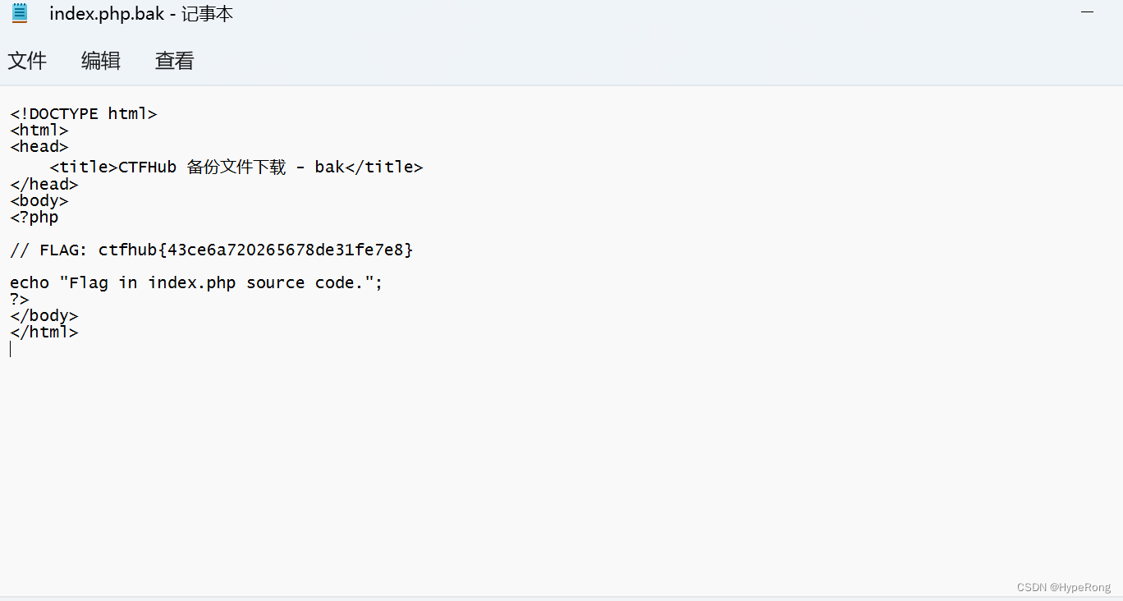
Task: Click the '?>' PHP closing tag line
Action: click(x=20, y=300)
